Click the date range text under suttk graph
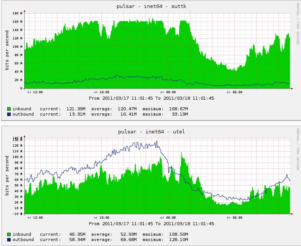Screen dimensions: 301x246 (x=151, y=98)
